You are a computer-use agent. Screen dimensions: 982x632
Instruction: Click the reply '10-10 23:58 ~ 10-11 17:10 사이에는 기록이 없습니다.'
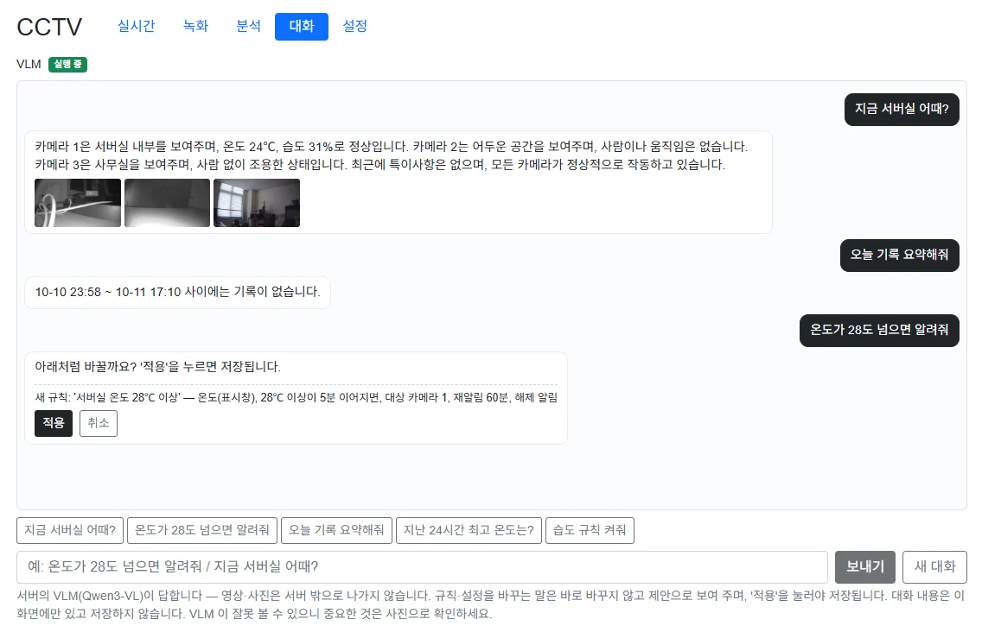click(177, 292)
